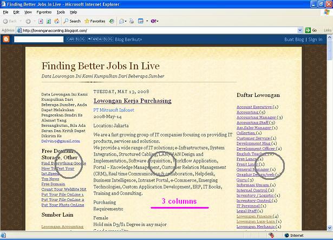Viewport: 333px width, 240px height.
Task: Open the Informasi Umum category link
Action: [x=253, y=185]
